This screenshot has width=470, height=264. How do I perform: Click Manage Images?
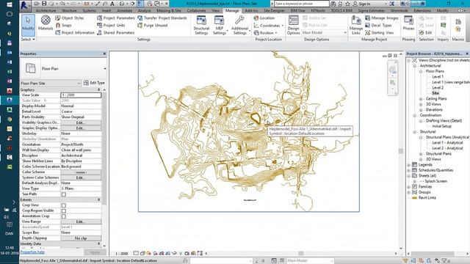382,18
